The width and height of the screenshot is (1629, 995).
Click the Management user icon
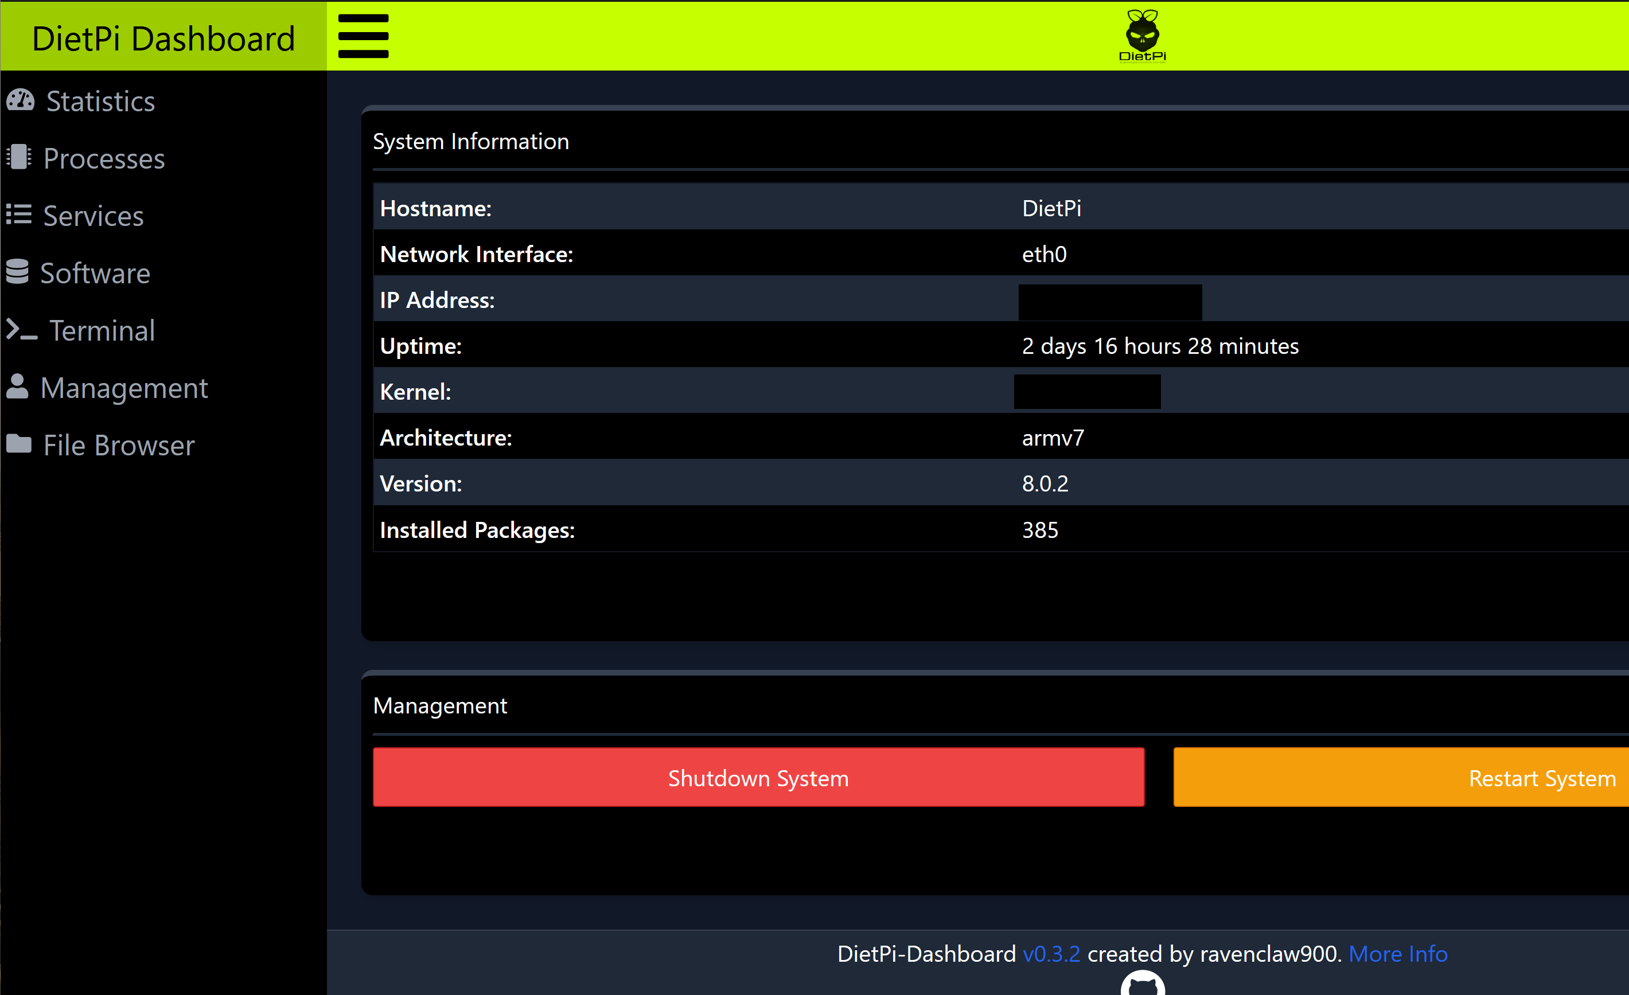pyautogui.click(x=18, y=387)
